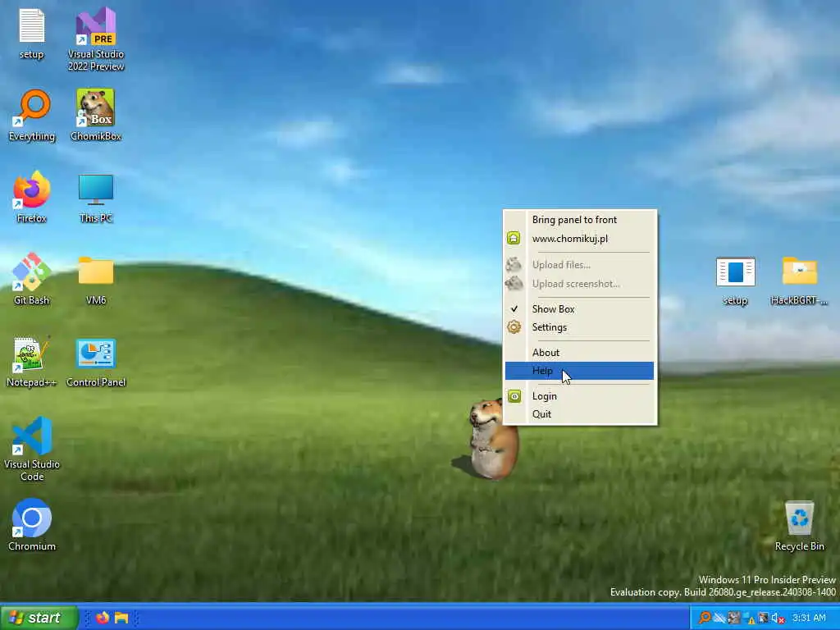Select the Recycle Bin icon
This screenshot has width=840, height=630.
tap(799, 525)
